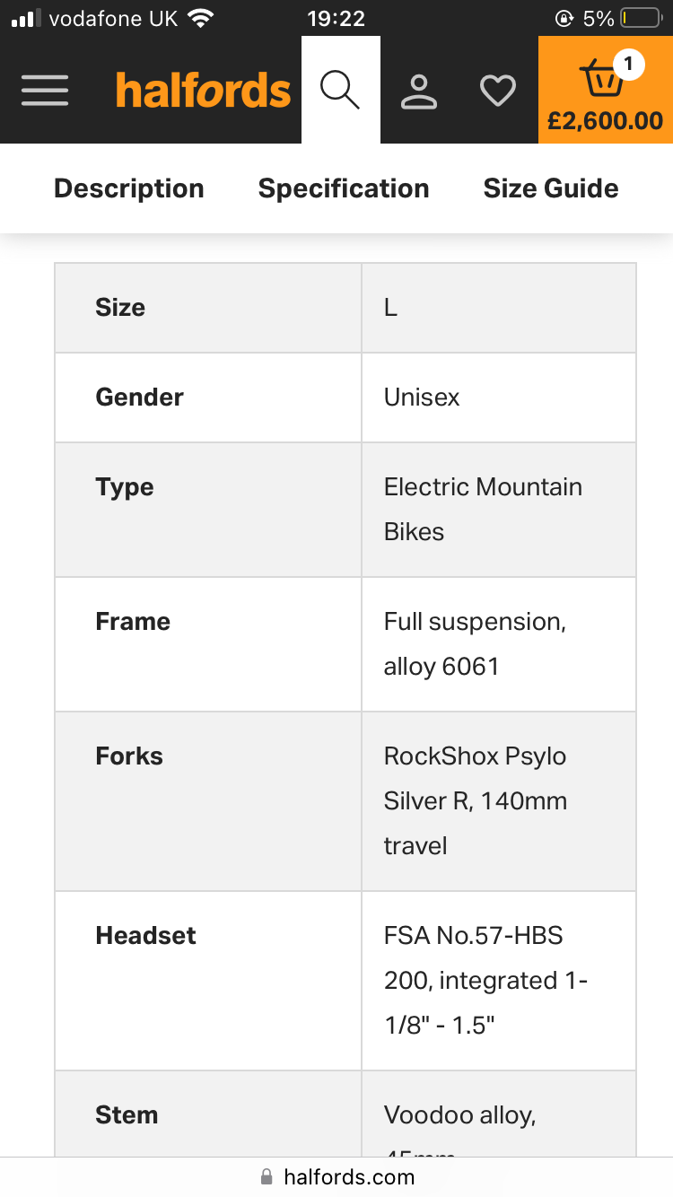Tap the Wi-Fi status icon

202,19
